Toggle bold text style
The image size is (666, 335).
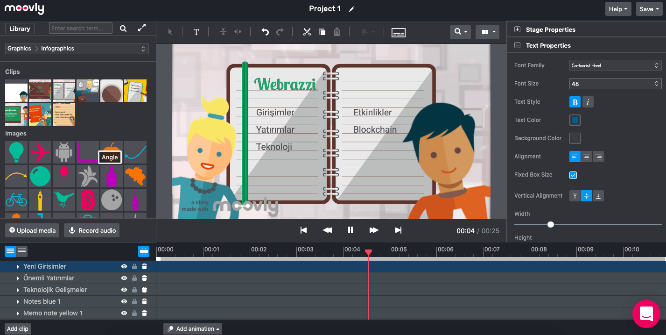pyautogui.click(x=575, y=102)
